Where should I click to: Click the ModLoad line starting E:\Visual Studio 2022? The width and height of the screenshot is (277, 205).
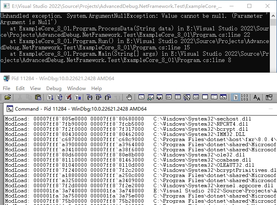point(141,190)
